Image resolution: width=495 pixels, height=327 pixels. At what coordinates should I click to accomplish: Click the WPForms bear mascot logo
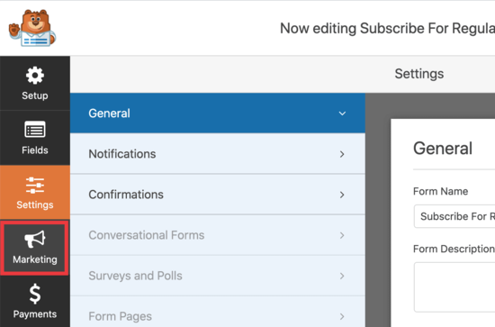point(32,28)
